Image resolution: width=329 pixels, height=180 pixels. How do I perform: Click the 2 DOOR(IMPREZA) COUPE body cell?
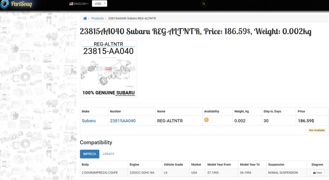[x=100, y=173]
